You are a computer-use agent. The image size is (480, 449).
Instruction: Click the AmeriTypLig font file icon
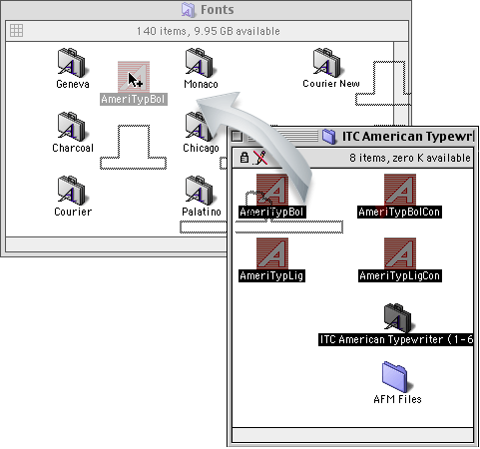click(x=272, y=253)
